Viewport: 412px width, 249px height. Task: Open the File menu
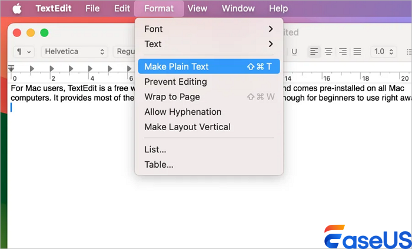[92, 8]
